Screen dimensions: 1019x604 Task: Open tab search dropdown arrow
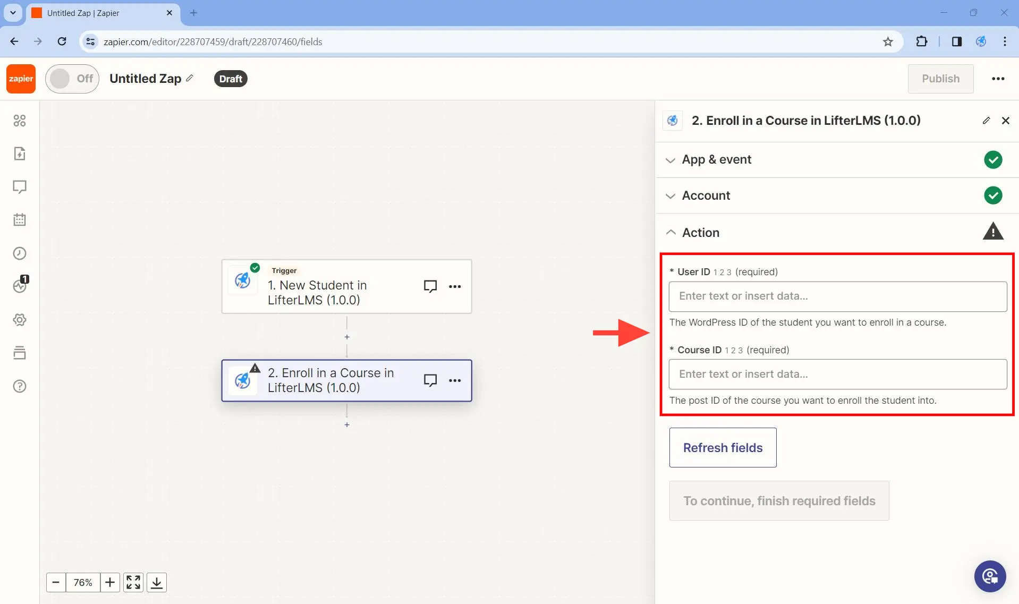click(x=13, y=13)
